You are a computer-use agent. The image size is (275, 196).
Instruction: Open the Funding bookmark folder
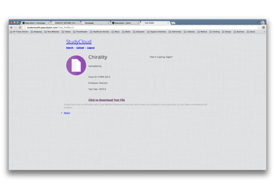[x=214, y=32]
